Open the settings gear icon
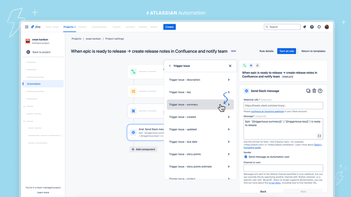Viewport: 351px width, 197px height. [x=319, y=27]
